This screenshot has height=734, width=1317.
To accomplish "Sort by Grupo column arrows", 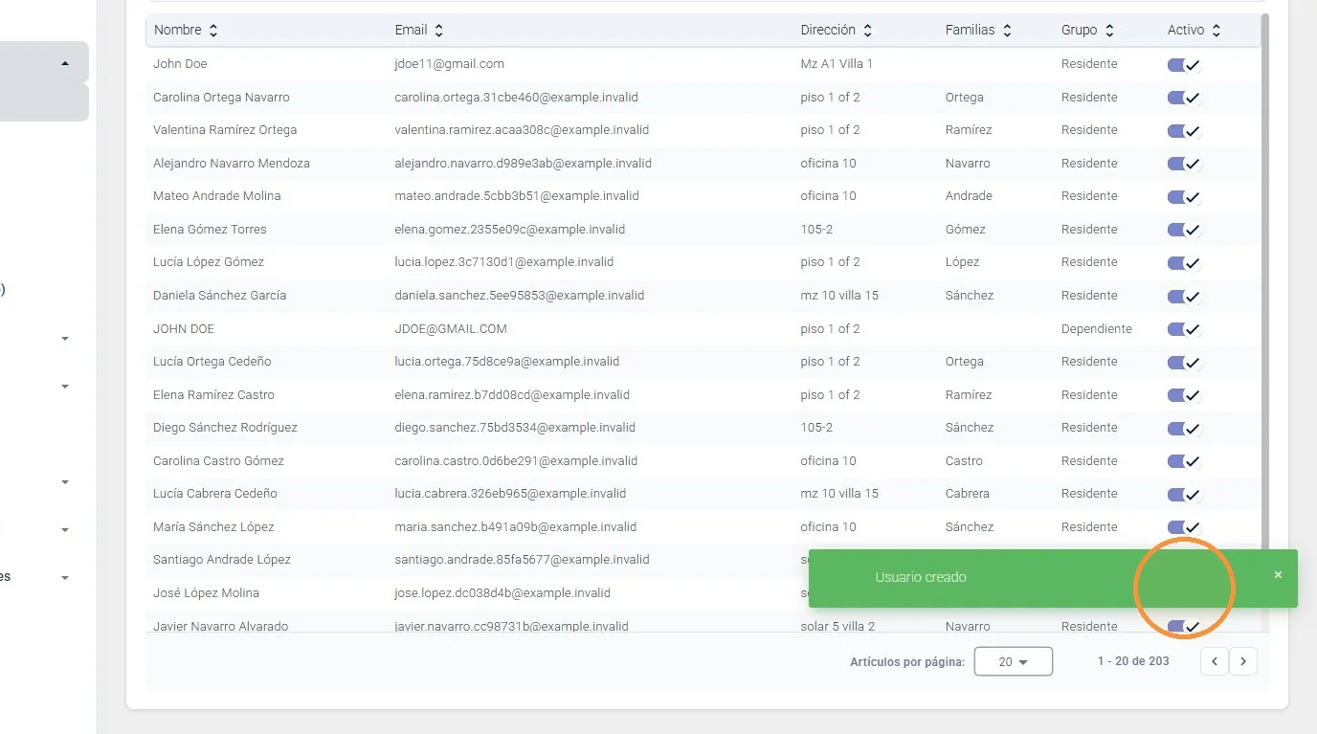I will pyautogui.click(x=1109, y=31).
